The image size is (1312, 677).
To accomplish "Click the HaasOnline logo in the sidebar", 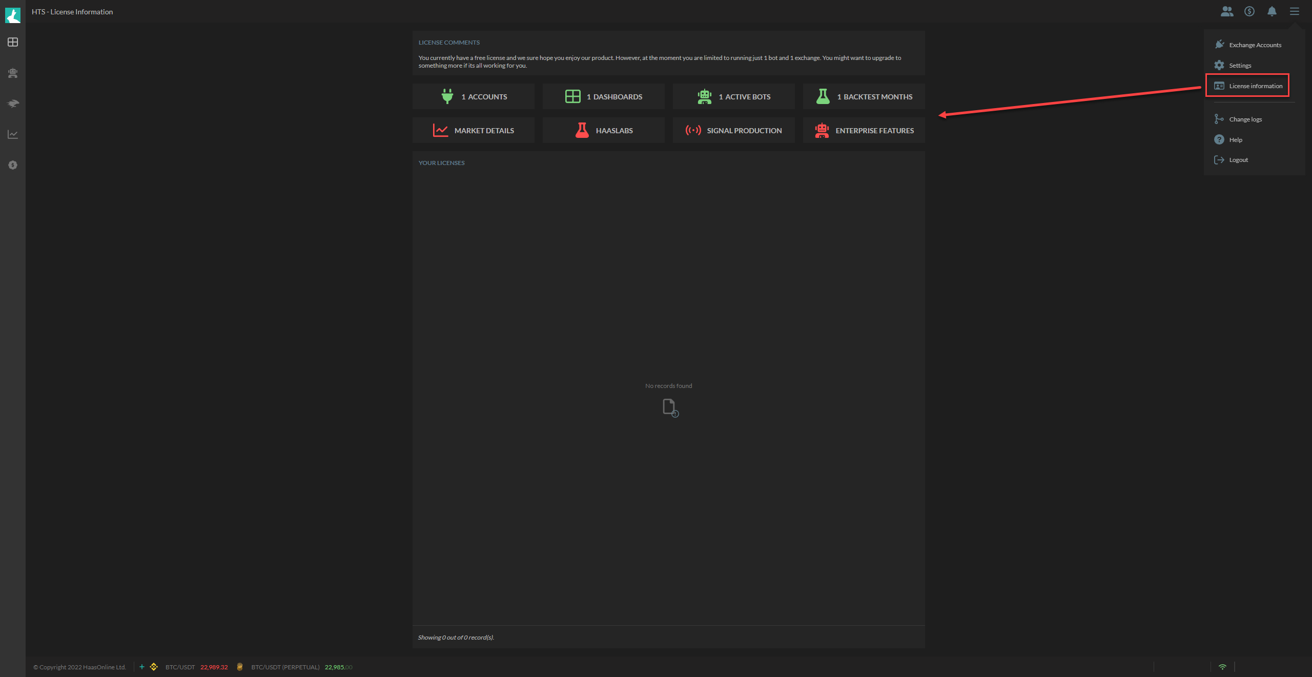I will click(x=12, y=15).
